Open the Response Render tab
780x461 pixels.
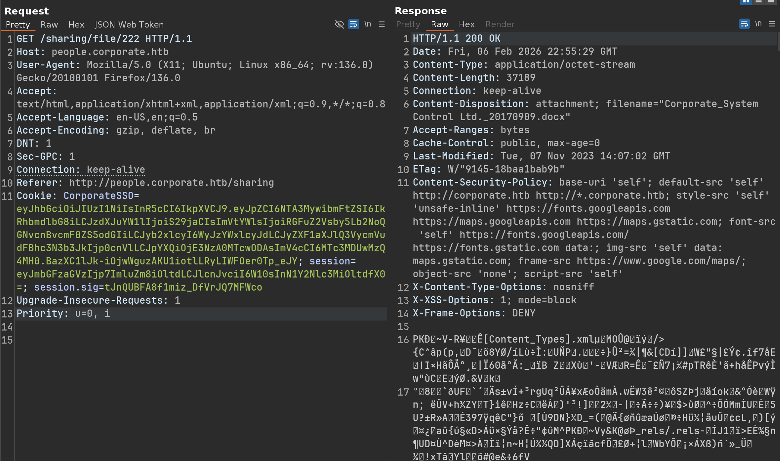tap(500, 24)
